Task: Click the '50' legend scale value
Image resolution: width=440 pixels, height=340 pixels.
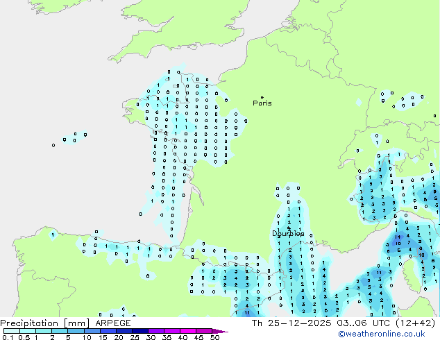Action: click(x=215, y=337)
